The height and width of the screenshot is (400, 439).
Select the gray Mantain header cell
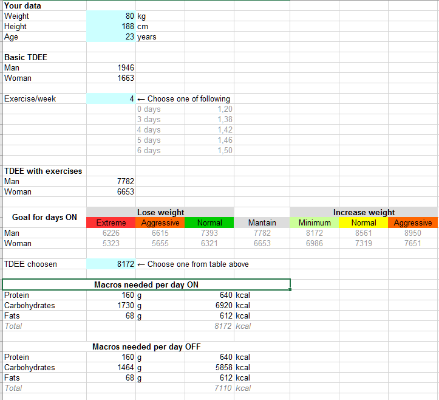[262, 223]
